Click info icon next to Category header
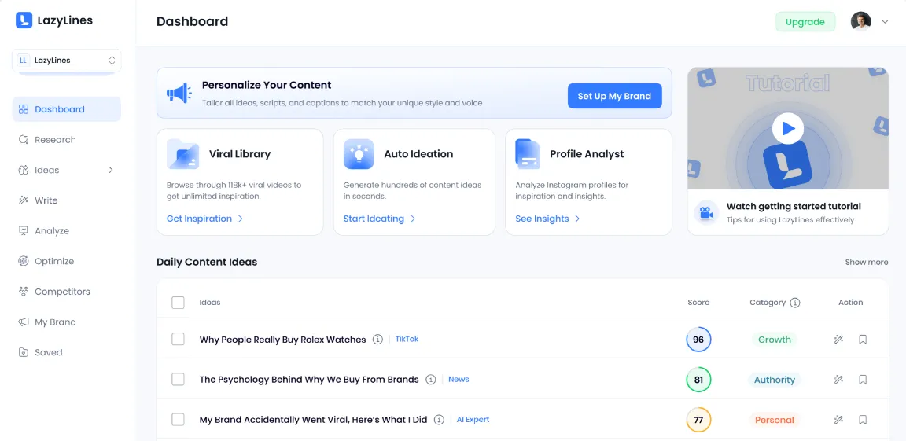 (795, 303)
